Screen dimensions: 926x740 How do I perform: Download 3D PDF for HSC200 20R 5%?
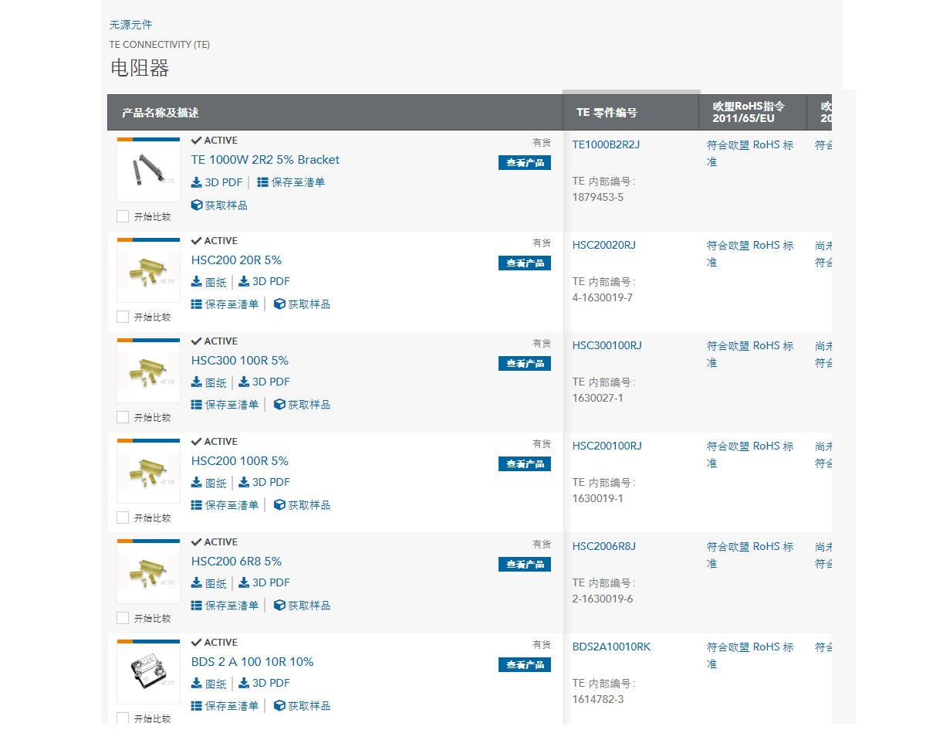pyautogui.click(x=264, y=282)
